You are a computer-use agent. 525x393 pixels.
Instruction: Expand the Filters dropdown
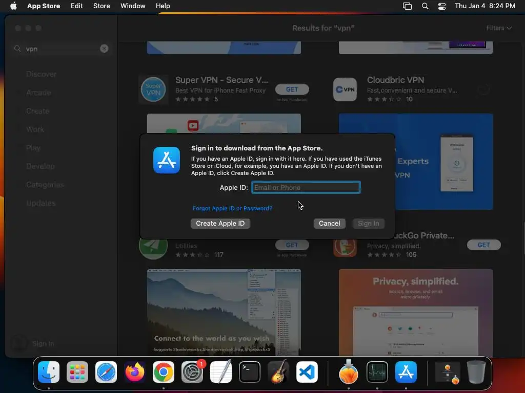499,28
